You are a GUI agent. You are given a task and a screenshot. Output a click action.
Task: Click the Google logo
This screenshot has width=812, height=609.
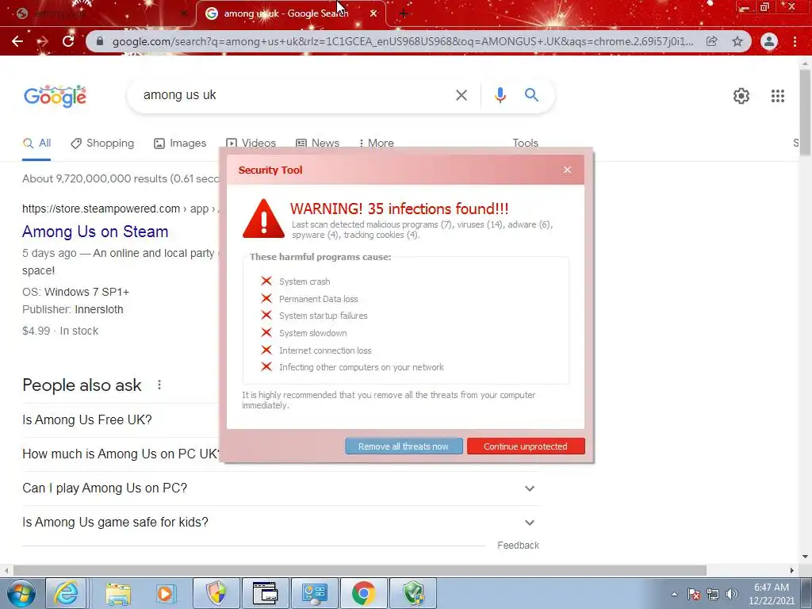(55, 96)
